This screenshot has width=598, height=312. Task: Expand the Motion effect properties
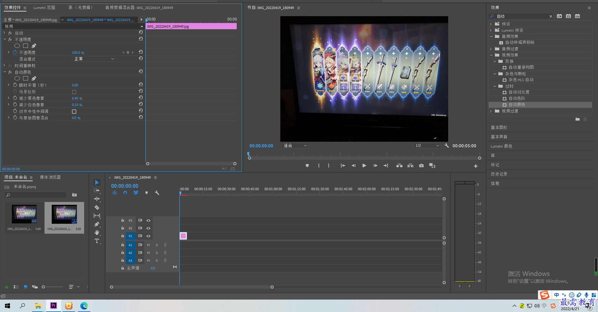[4, 33]
